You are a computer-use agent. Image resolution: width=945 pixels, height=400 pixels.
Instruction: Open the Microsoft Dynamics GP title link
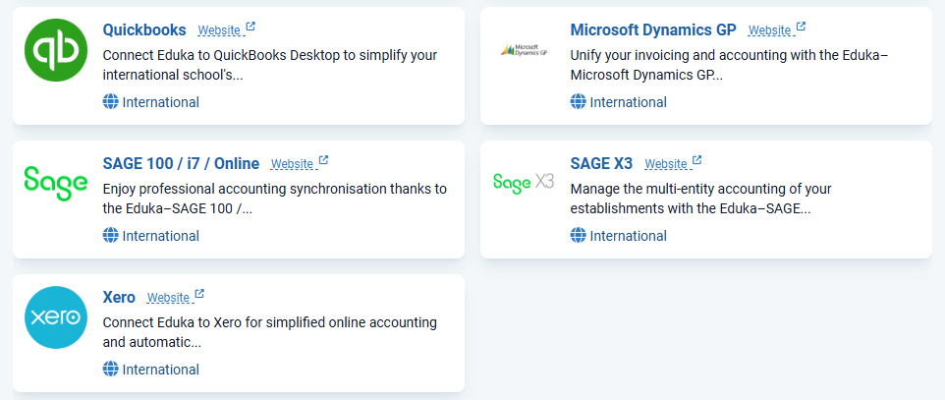point(653,29)
